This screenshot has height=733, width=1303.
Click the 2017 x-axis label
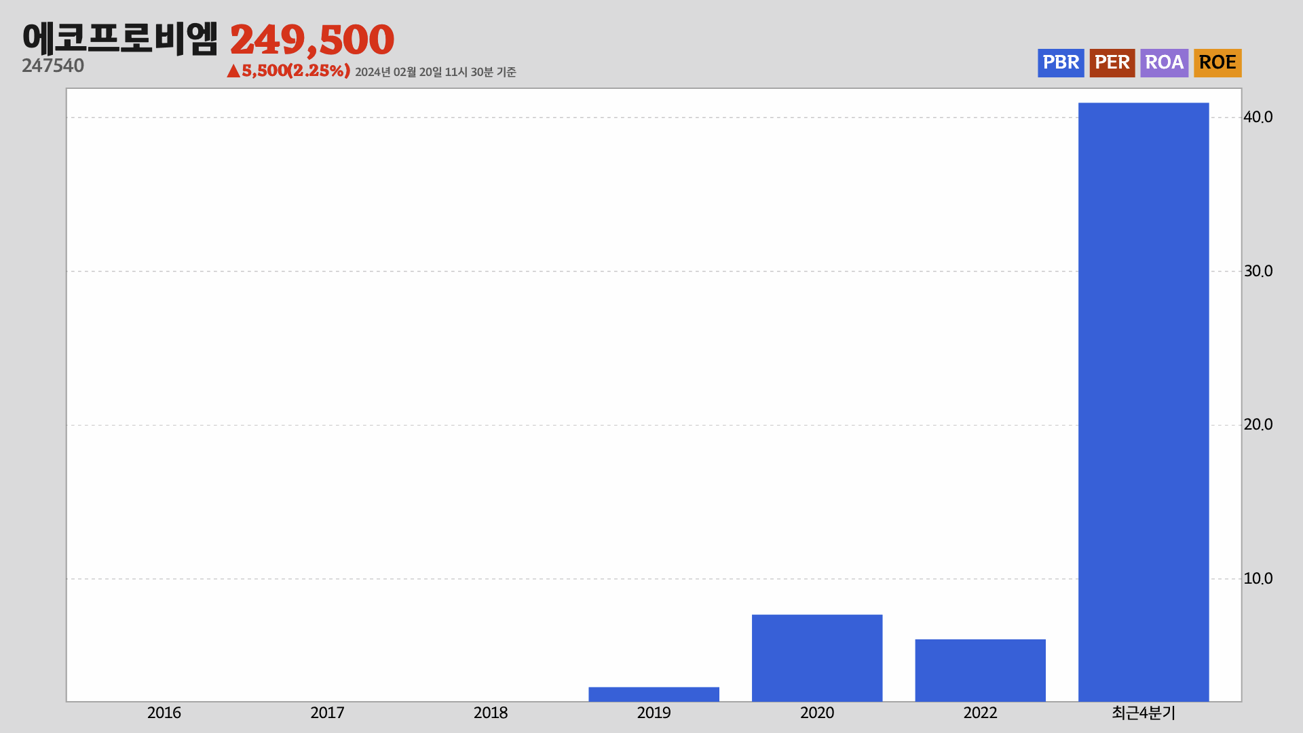[327, 713]
